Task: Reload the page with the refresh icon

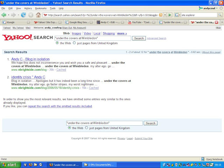Action: (23, 15)
